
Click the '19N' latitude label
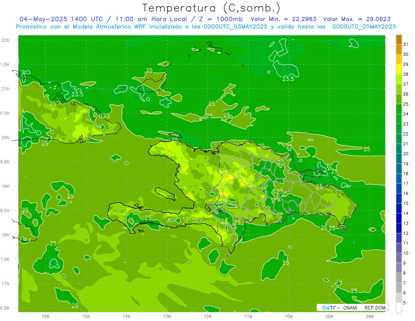click(x=6, y=186)
